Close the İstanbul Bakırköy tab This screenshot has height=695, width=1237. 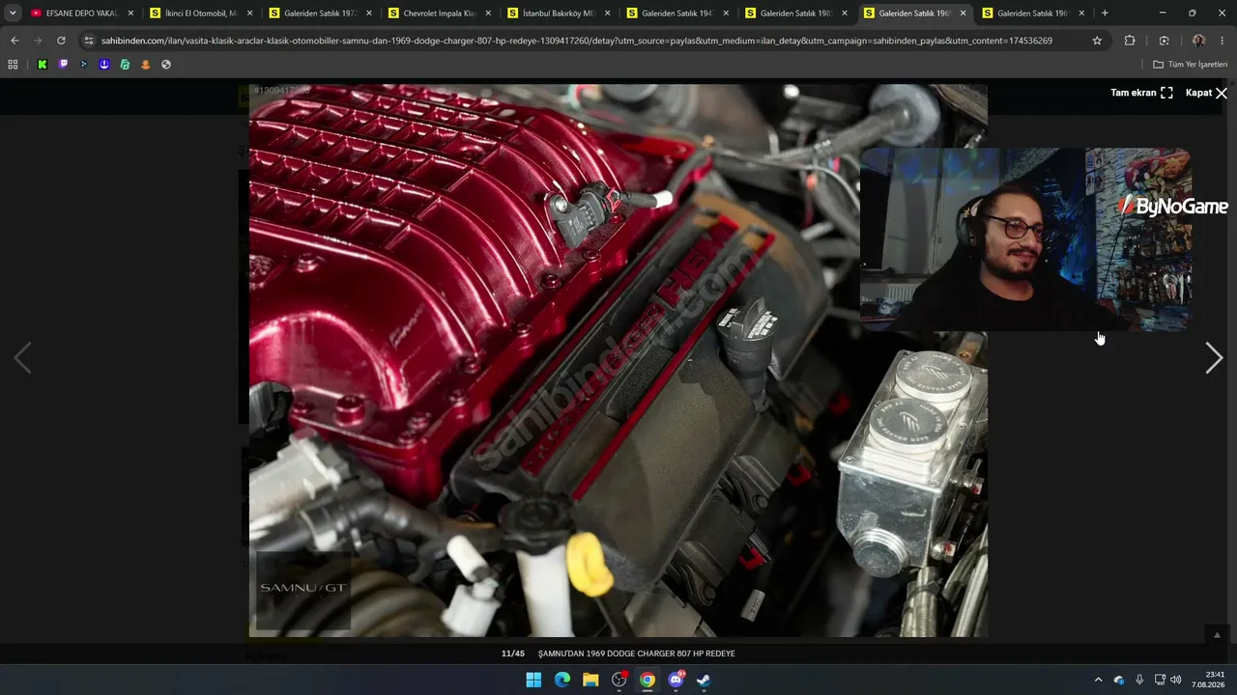(607, 14)
